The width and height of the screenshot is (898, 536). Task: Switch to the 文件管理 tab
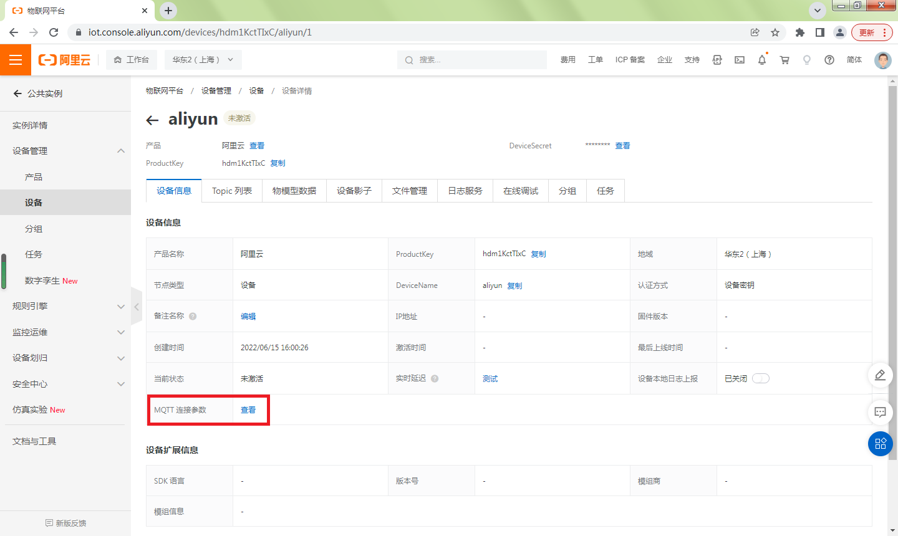coord(410,191)
